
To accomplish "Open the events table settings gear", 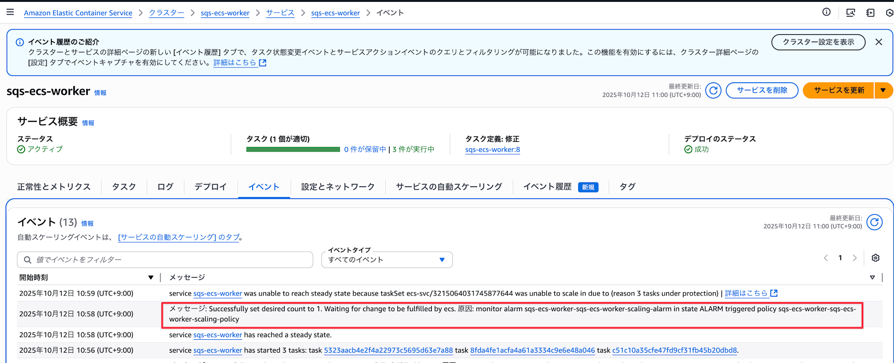I will click(876, 258).
